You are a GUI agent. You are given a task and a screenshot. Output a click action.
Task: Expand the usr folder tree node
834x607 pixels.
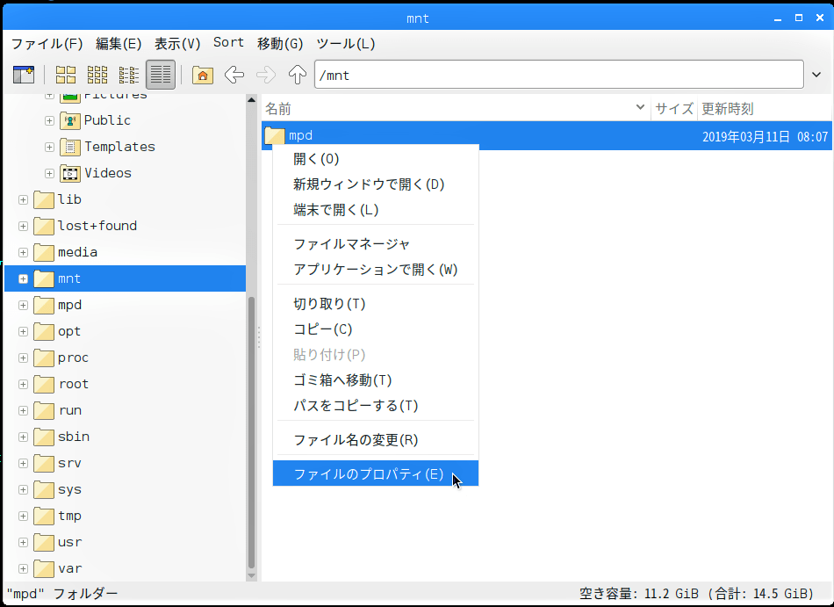point(23,543)
